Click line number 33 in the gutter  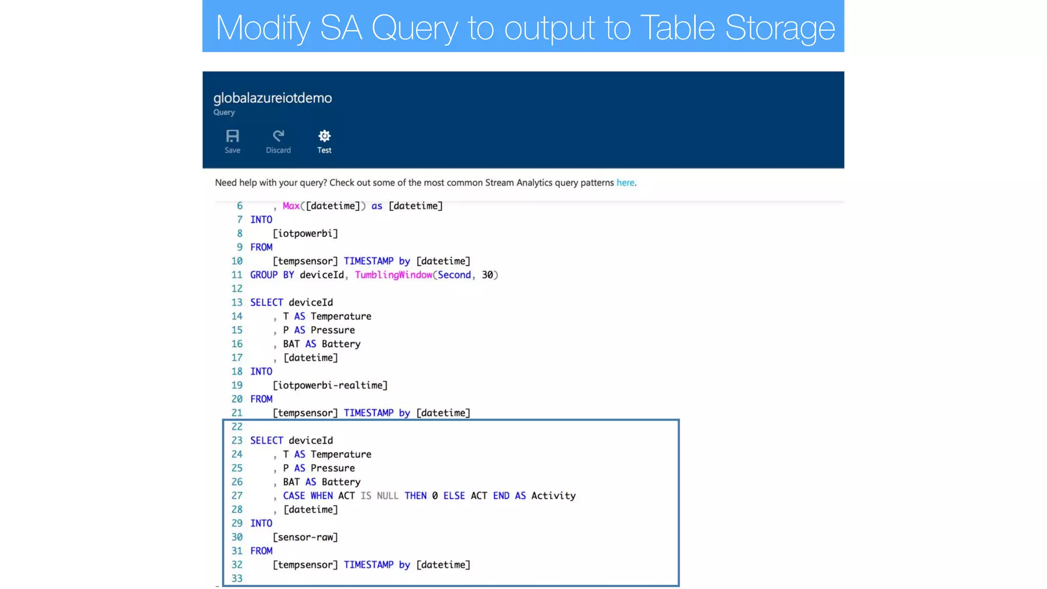237,579
